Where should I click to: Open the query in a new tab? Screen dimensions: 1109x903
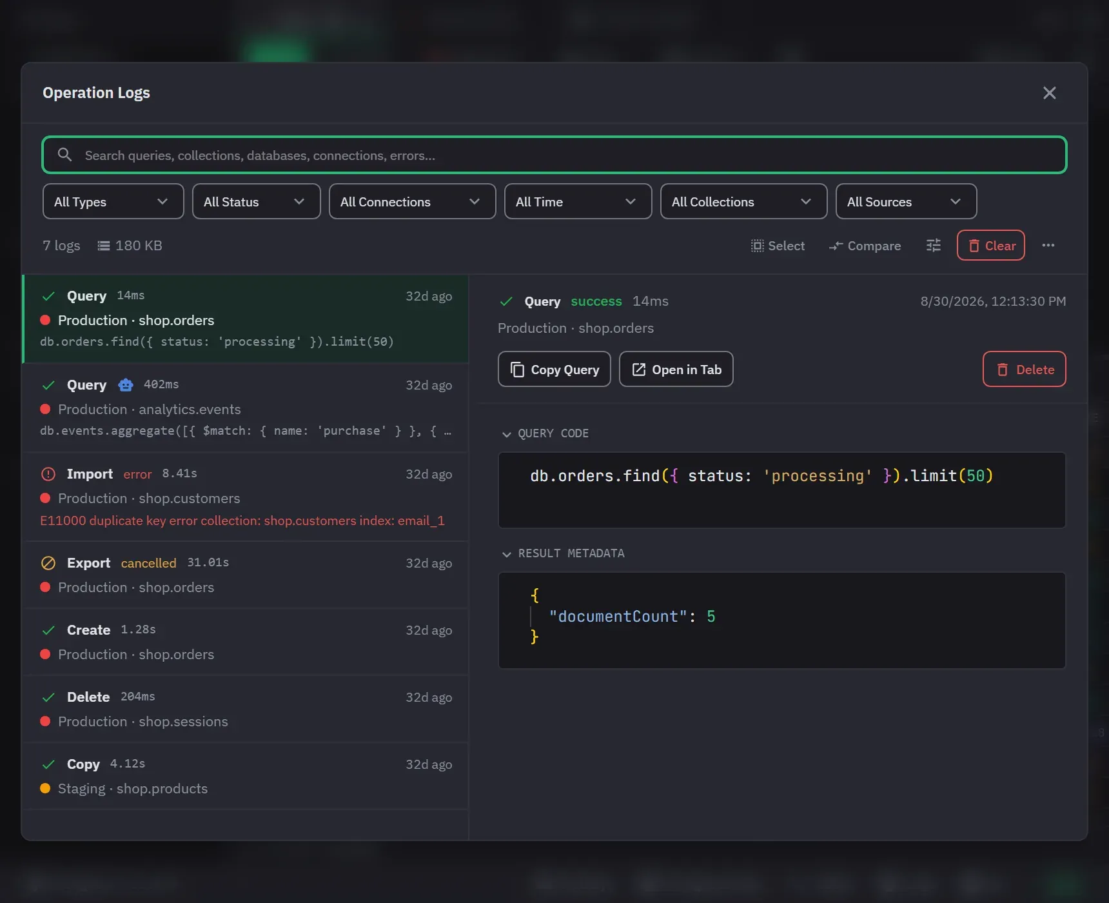(676, 369)
